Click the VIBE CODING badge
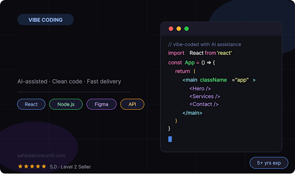 coord(46,20)
